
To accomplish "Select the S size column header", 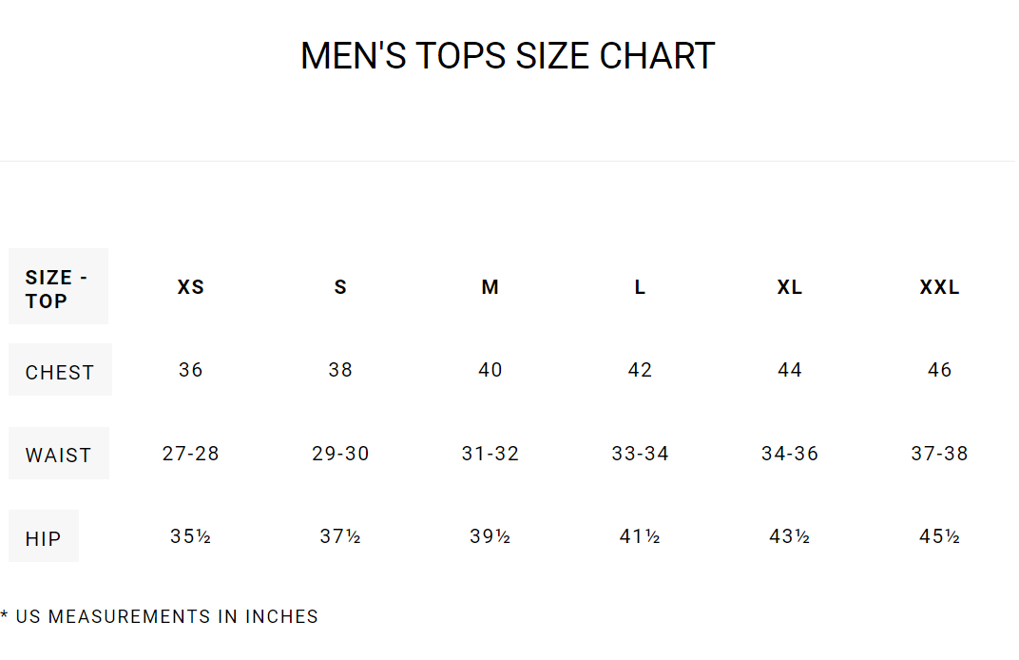I will pos(340,287).
